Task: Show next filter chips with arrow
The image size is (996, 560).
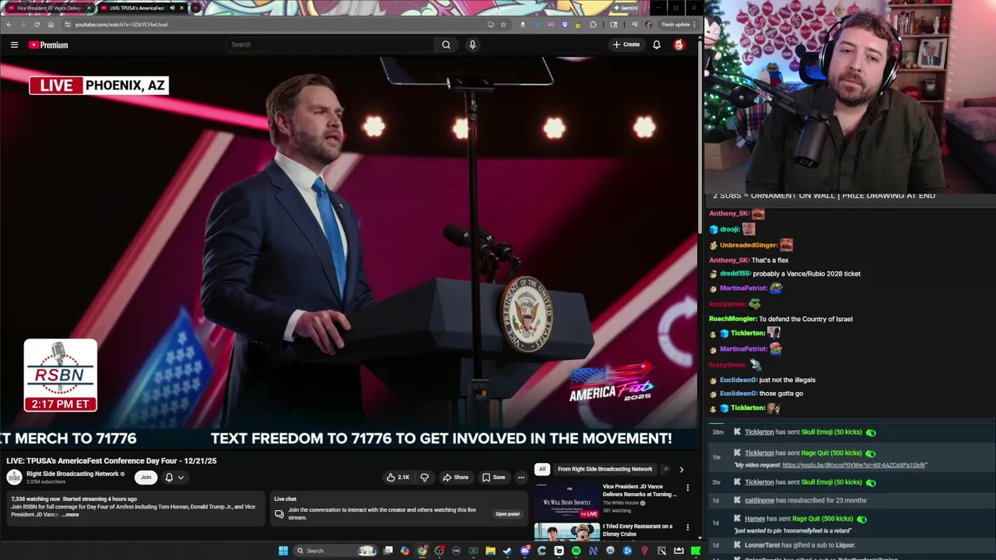Action: [x=681, y=470]
